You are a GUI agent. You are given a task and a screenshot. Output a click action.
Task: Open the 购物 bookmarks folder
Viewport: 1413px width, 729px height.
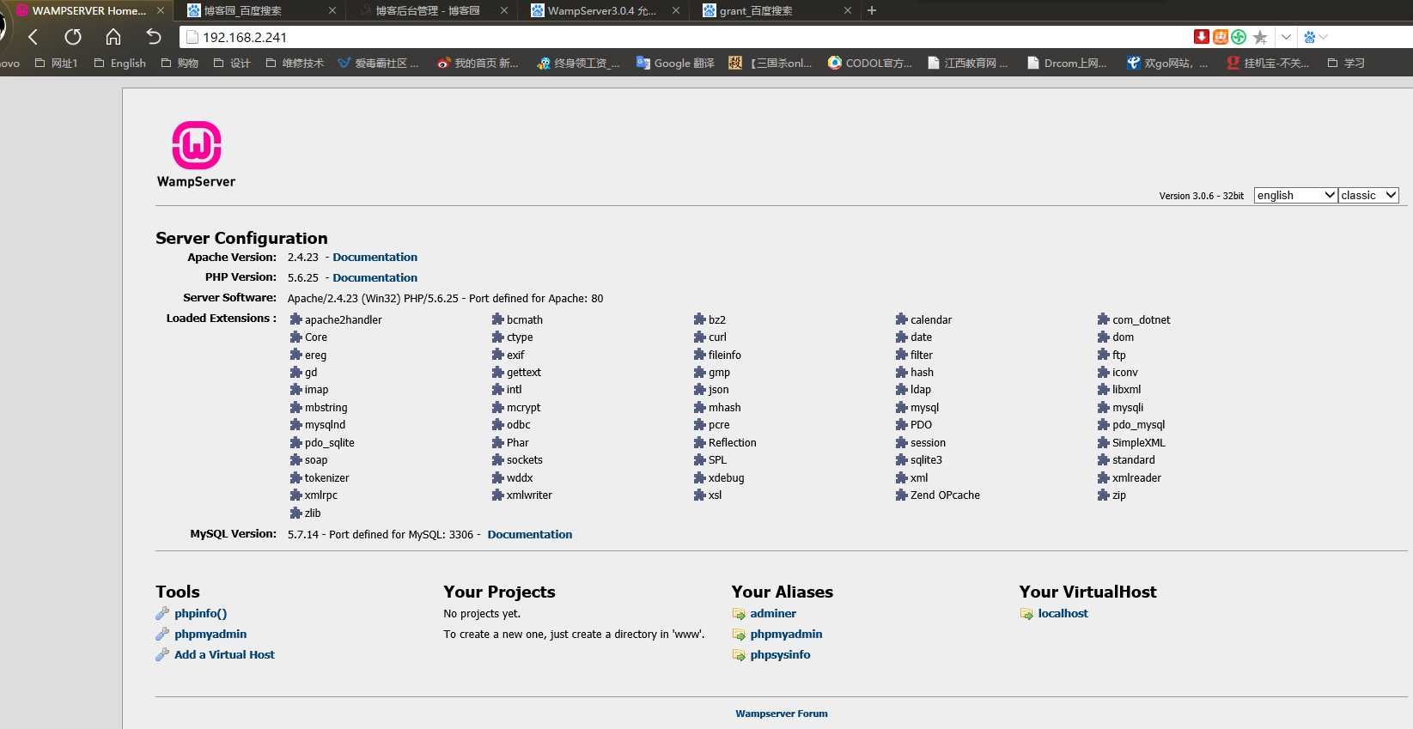[x=180, y=63]
